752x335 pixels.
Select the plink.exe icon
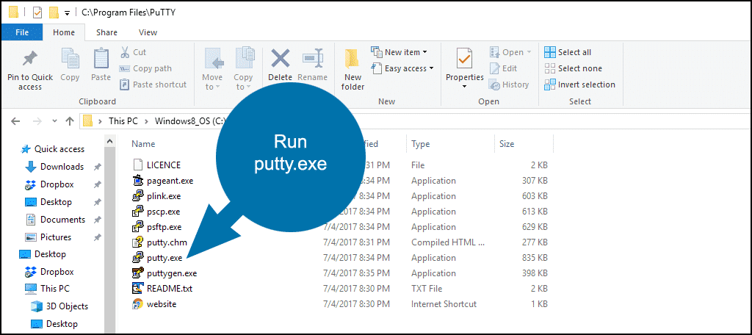click(x=138, y=196)
